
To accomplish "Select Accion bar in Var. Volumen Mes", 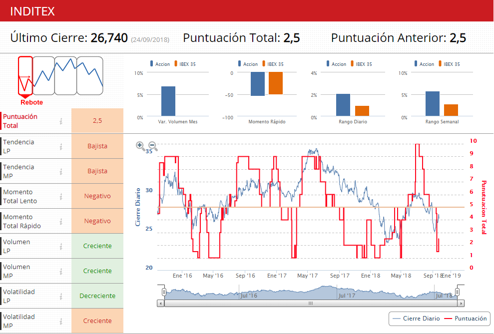I will pyautogui.click(x=168, y=101).
